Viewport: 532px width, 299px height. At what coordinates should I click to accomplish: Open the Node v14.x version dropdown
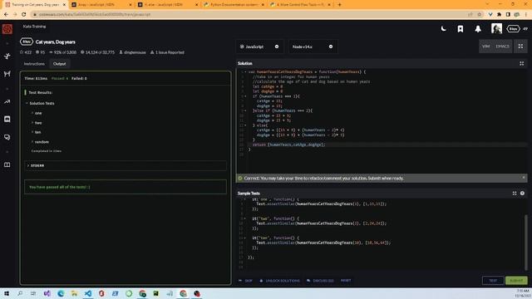click(313, 47)
